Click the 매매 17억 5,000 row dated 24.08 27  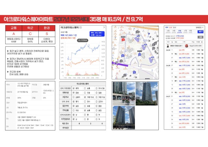click(x=185, y=66)
